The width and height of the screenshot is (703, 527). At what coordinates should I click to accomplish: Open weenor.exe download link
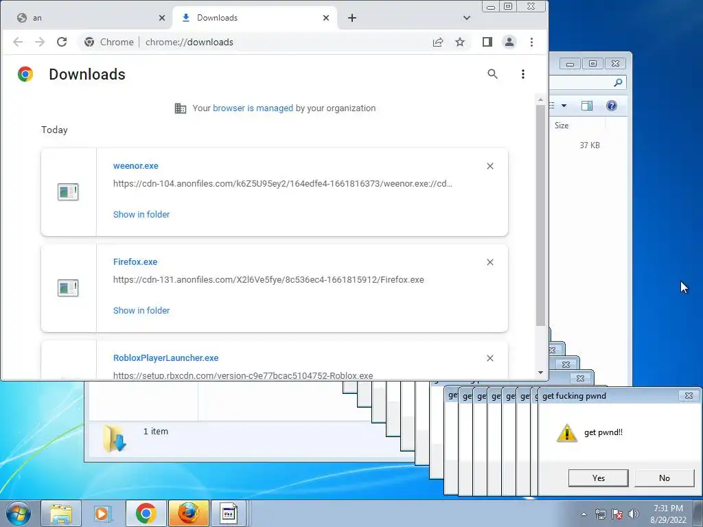135,166
